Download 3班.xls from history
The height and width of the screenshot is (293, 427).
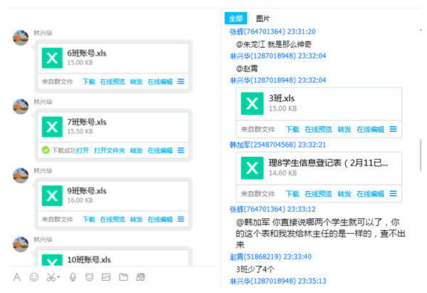(x=292, y=129)
